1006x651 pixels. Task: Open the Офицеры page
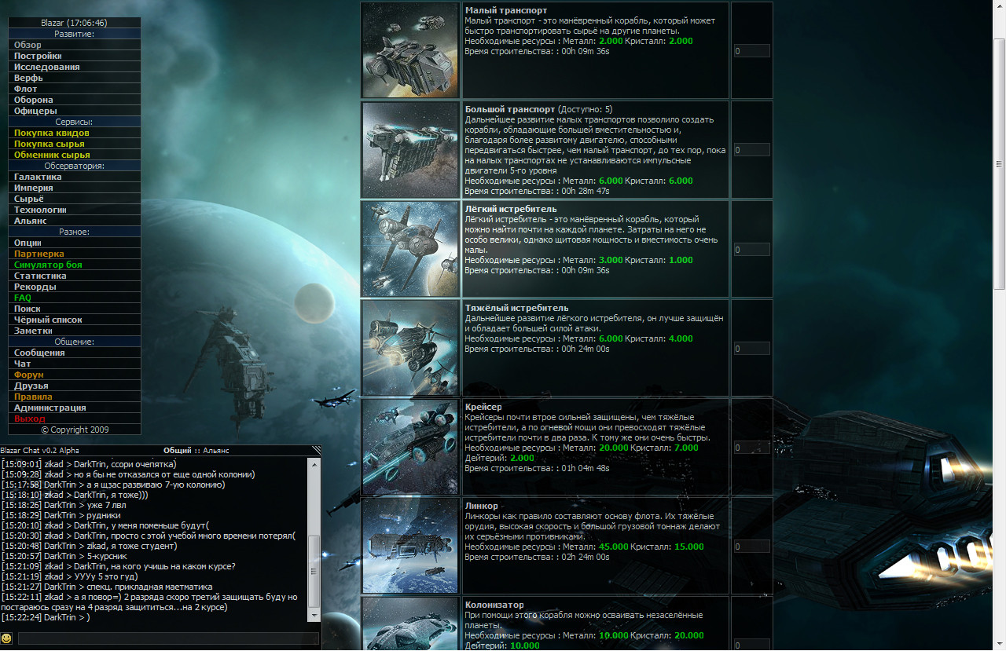point(35,111)
